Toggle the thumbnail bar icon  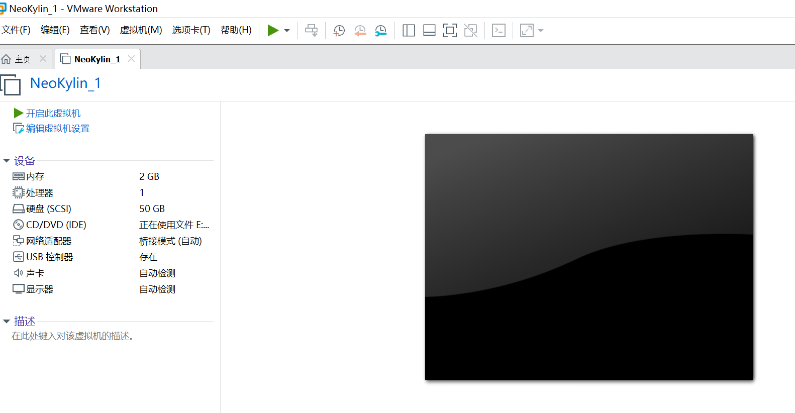429,31
